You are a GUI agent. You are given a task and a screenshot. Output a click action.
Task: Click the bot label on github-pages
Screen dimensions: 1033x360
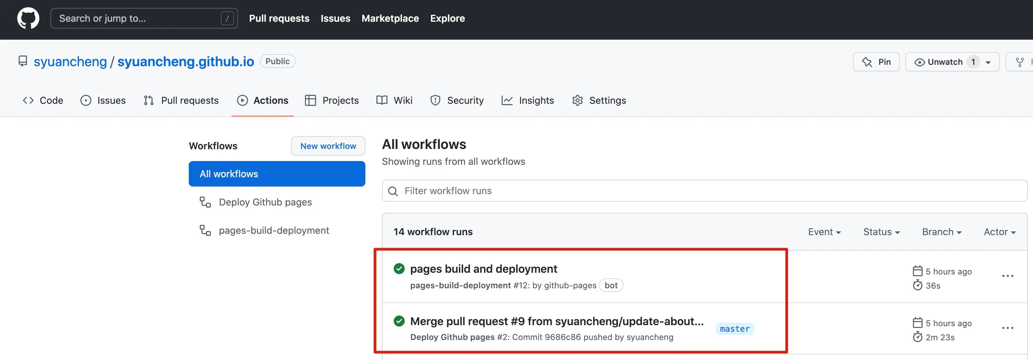pos(611,286)
